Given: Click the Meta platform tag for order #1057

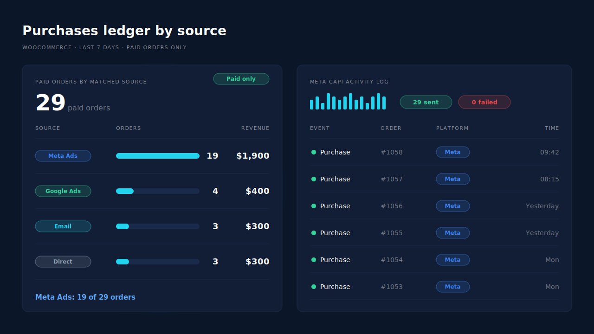Looking at the screenshot, I should pos(453,179).
